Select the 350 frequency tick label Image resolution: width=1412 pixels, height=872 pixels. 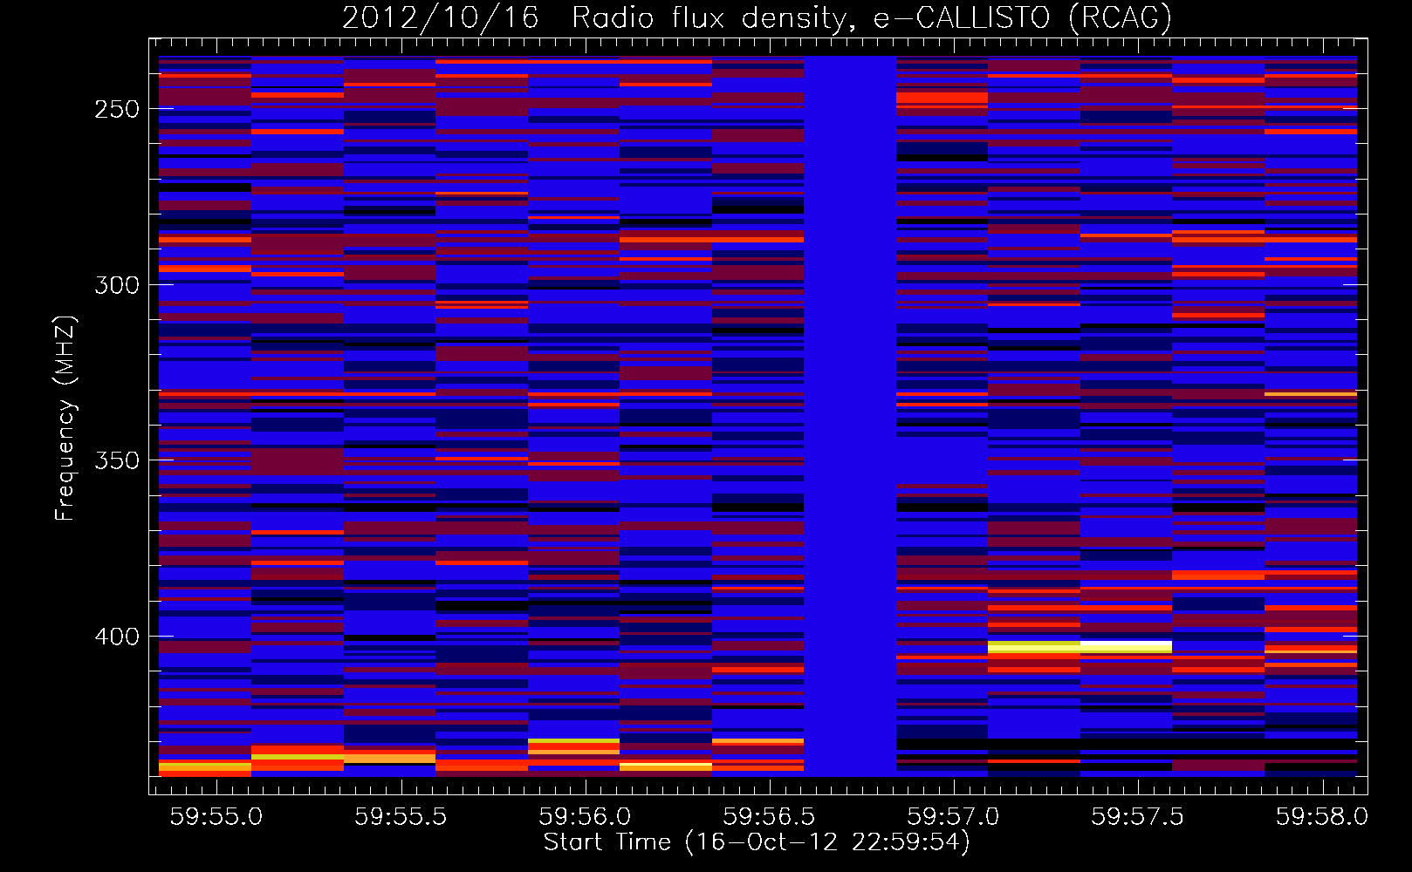click(117, 460)
